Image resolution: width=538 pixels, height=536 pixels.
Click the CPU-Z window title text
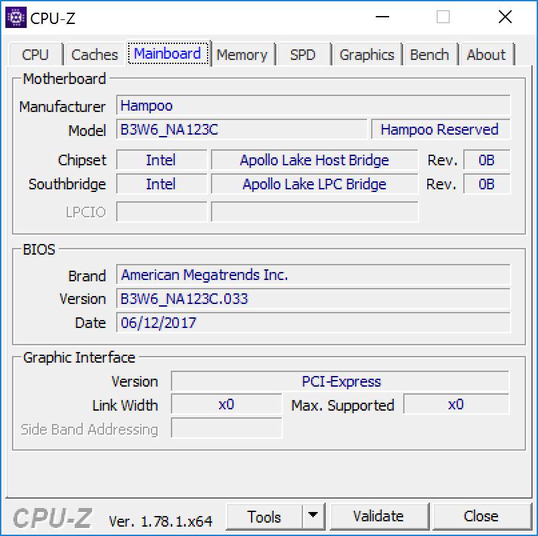(53, 18)
